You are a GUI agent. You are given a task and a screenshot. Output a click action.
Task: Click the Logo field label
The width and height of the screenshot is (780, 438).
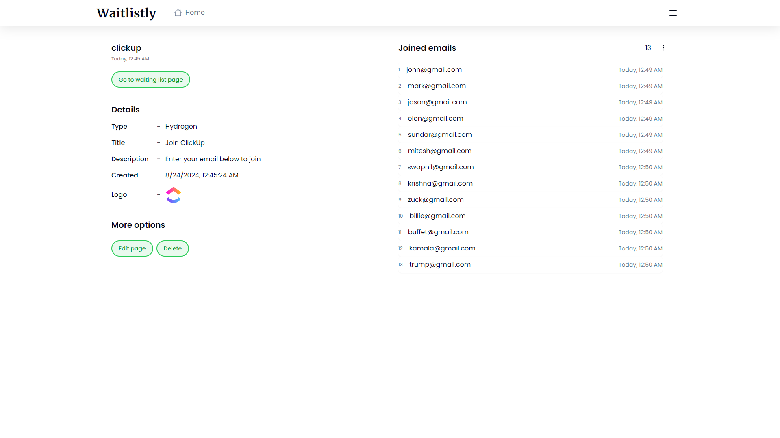[119, 195]
